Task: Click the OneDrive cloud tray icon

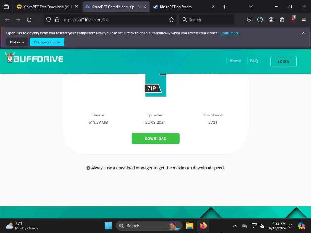Action: click(x=244, y=226)
